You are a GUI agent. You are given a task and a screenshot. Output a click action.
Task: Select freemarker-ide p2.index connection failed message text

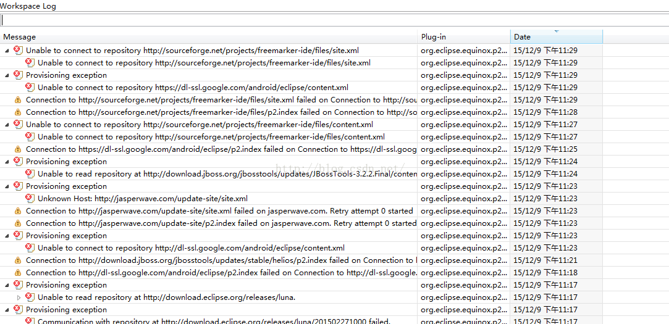pos(221,112)
